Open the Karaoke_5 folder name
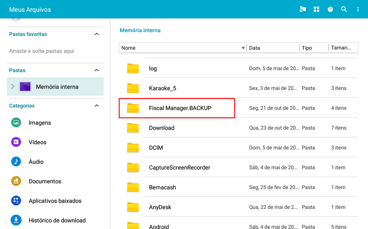 162,88
